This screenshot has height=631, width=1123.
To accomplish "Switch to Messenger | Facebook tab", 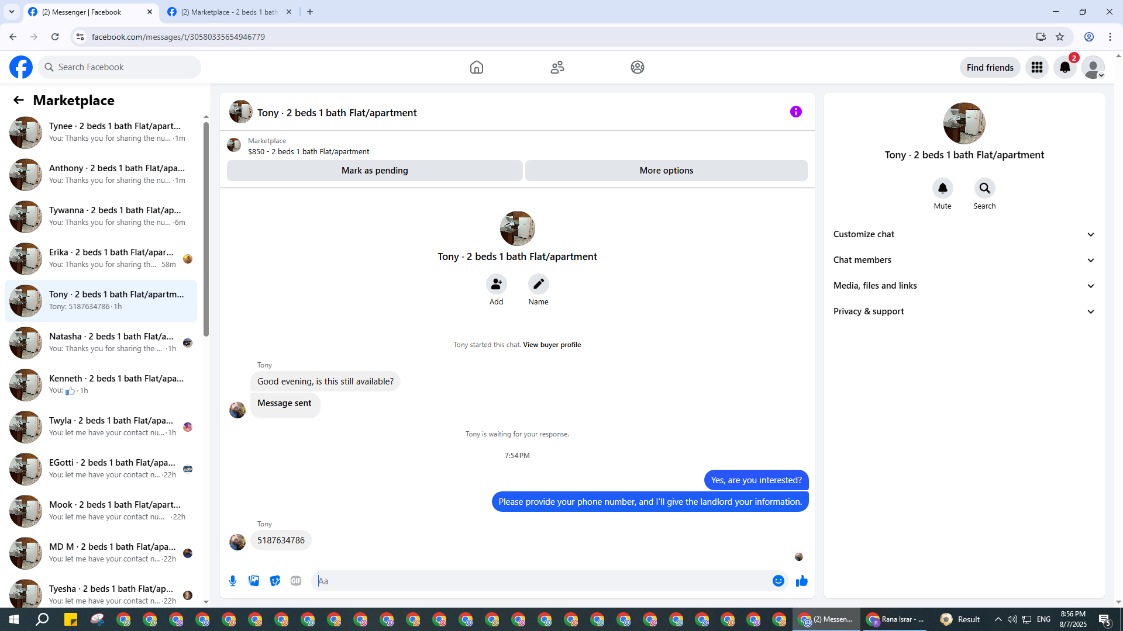I will coord(91,12).
